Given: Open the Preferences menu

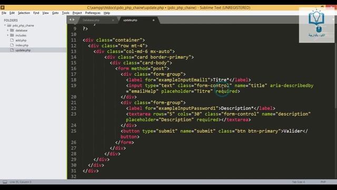Looking at the screenshot, I should (x=93, y=13).
